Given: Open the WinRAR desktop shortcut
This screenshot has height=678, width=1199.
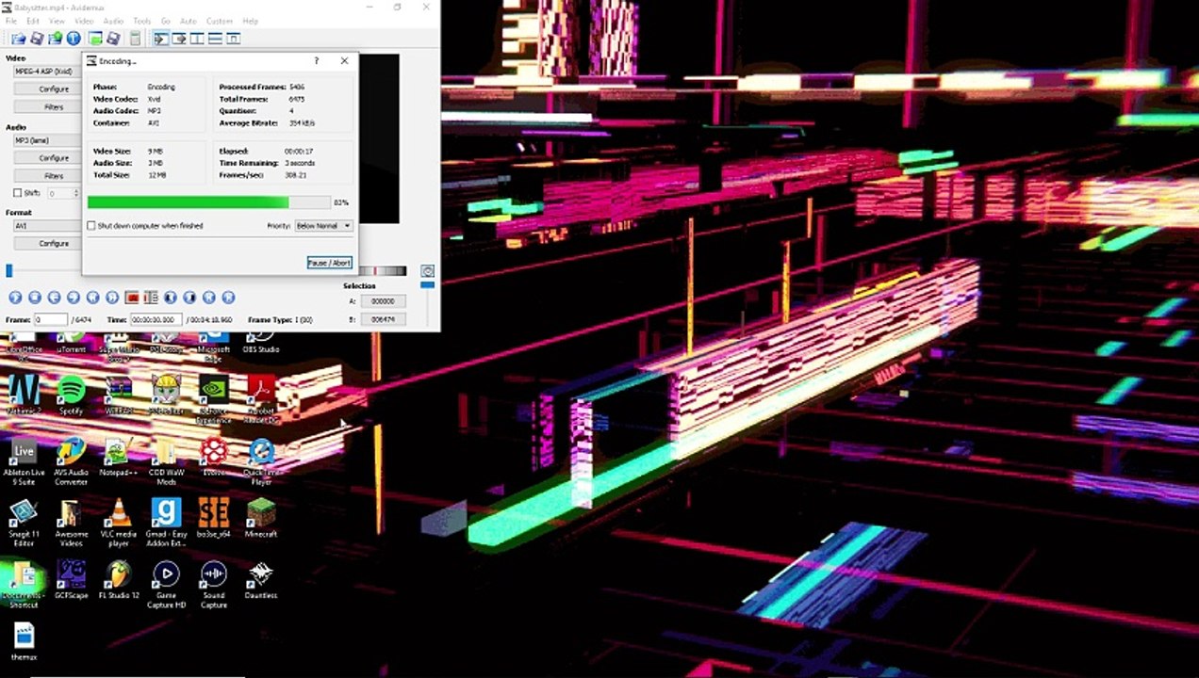Looking at the screenshot, I should 119,395.
